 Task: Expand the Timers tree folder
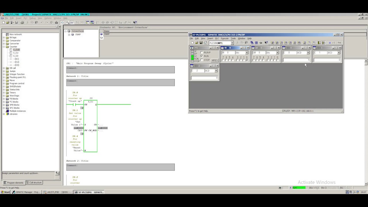[4, 93]
